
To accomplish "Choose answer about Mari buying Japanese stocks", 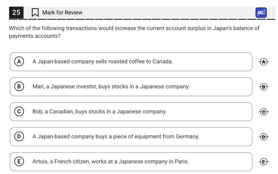I will pyautogui.click(x=111, y=86).
